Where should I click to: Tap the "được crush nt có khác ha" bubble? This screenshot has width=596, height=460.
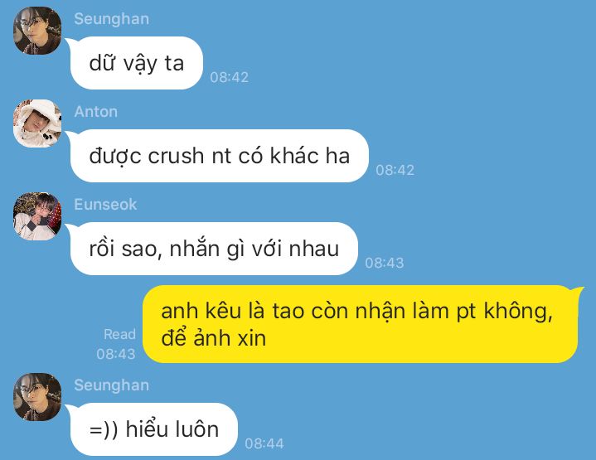pos(220,156)
